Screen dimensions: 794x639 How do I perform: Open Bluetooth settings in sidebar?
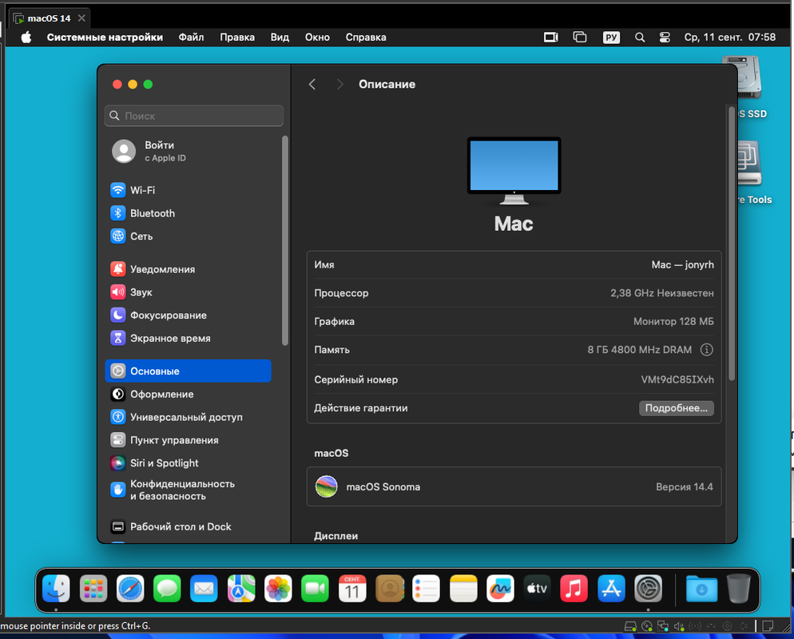188,213
